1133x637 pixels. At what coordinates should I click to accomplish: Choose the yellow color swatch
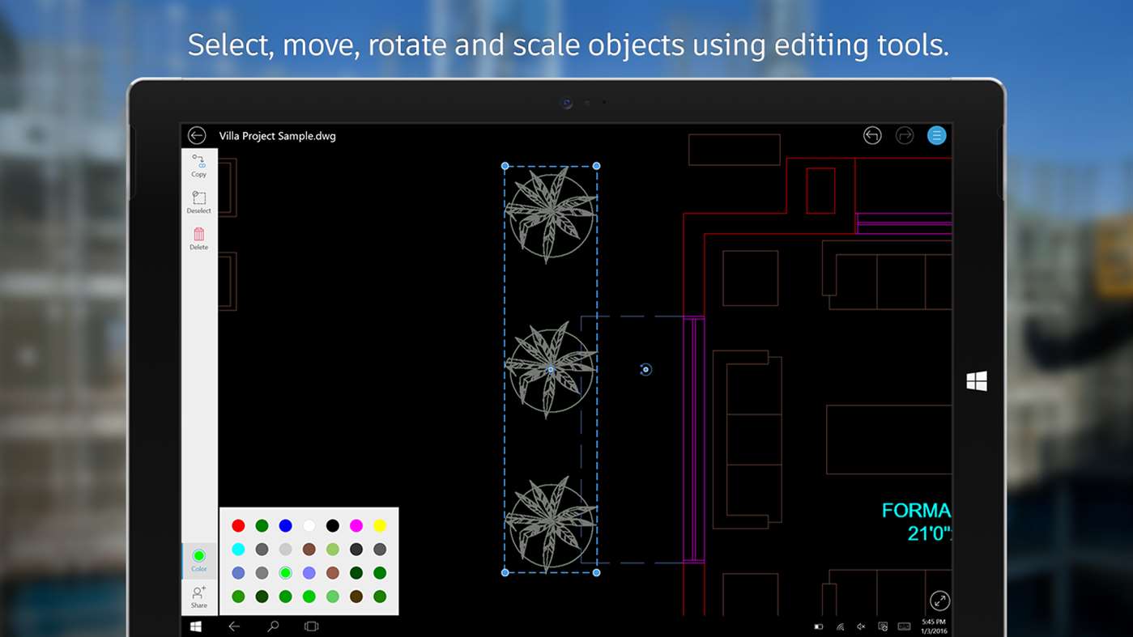click(x=380, y=526)
